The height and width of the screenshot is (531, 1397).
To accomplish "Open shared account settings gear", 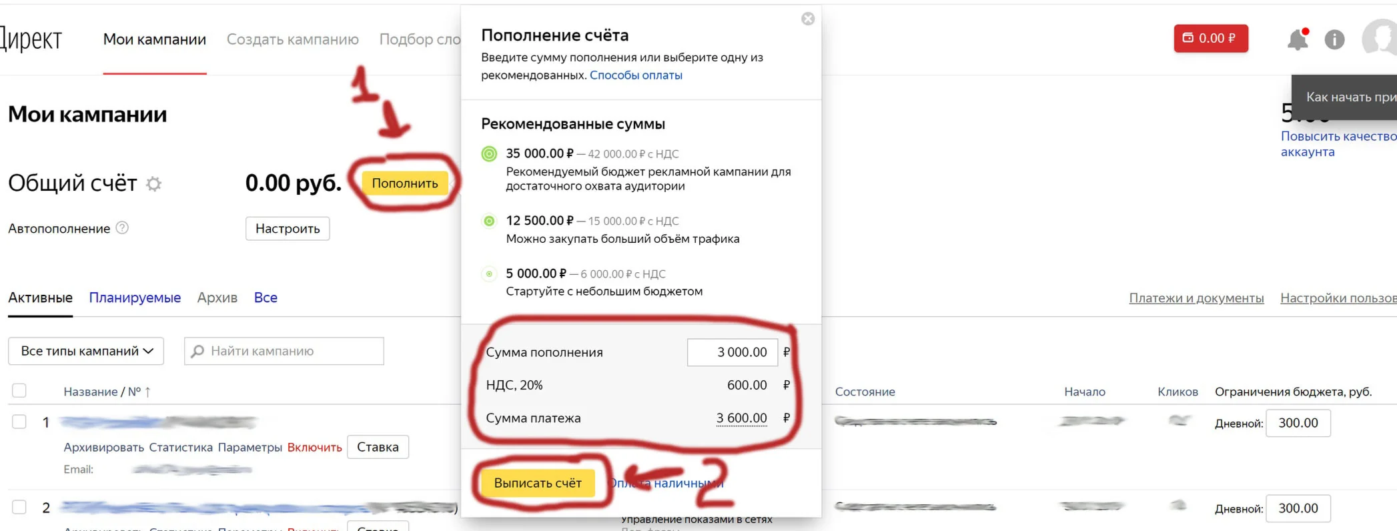I will [x=154, y=183].
